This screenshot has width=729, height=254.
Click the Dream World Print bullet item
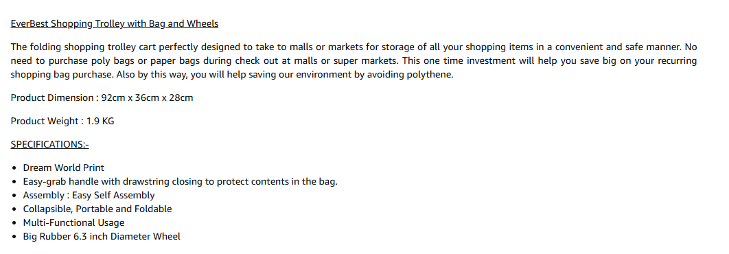pos(64,168)
